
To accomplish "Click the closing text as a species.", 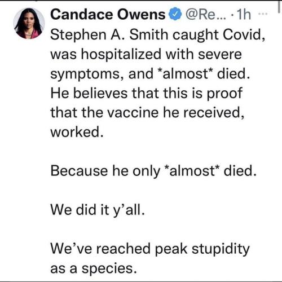I will pos(93,268).
